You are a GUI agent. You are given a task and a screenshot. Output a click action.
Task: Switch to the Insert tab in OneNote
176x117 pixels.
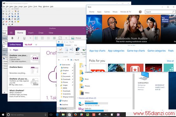pos(31,33)
